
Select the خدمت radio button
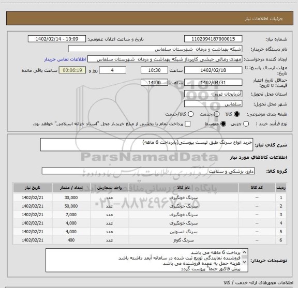(x=217, y=114)
